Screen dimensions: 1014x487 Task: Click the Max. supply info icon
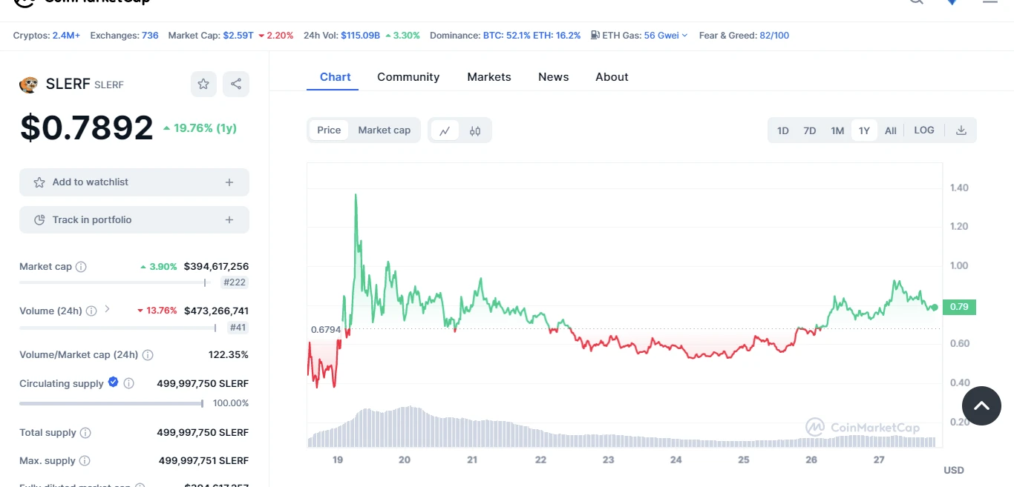pos(85,461)
